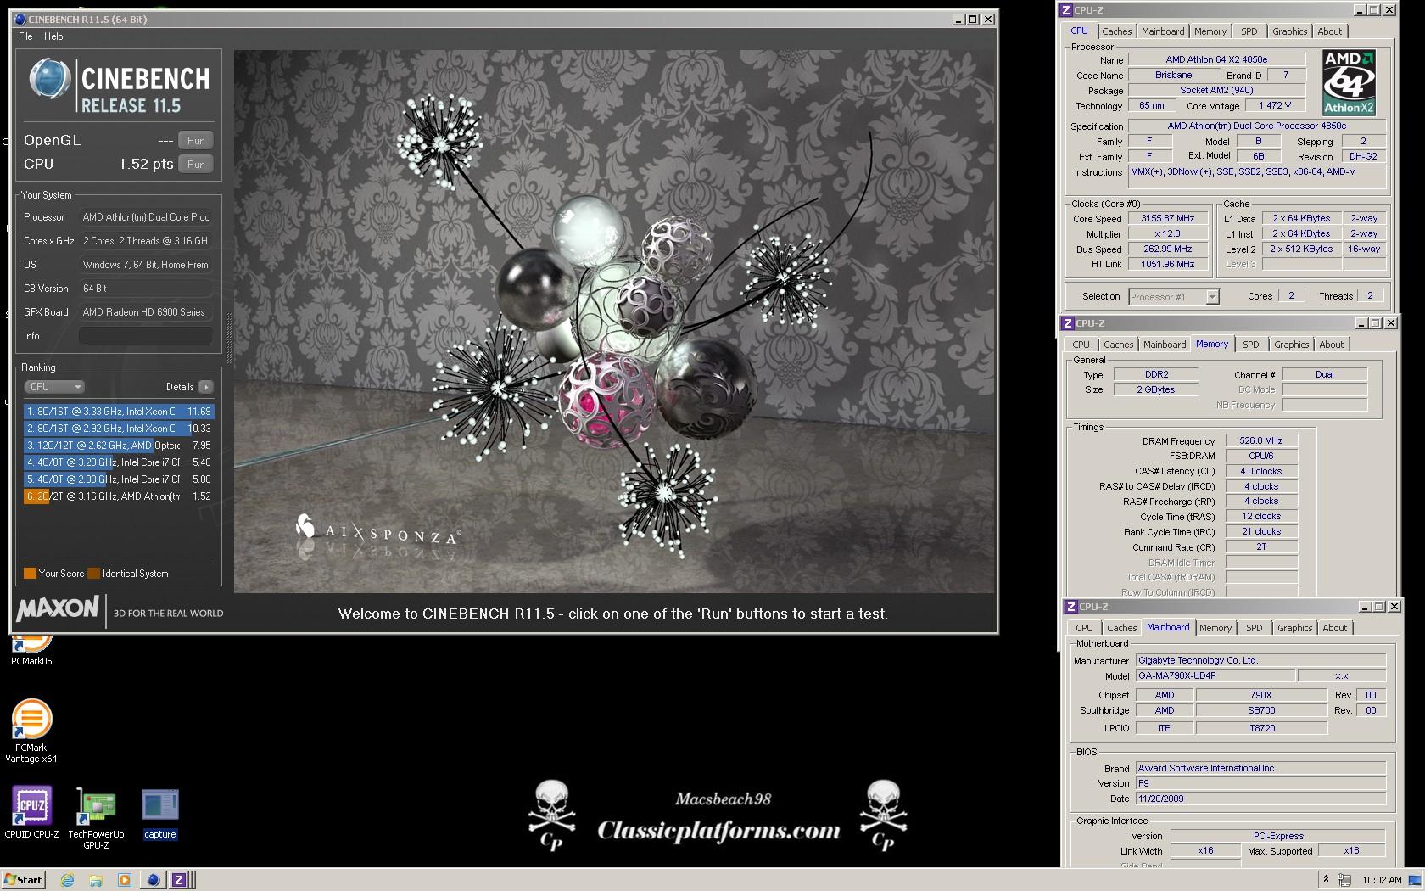The height and width of the screenshot is (891, 1425).
Task: Minimize the top CPU-Z window
Action: pos(1361,10)
